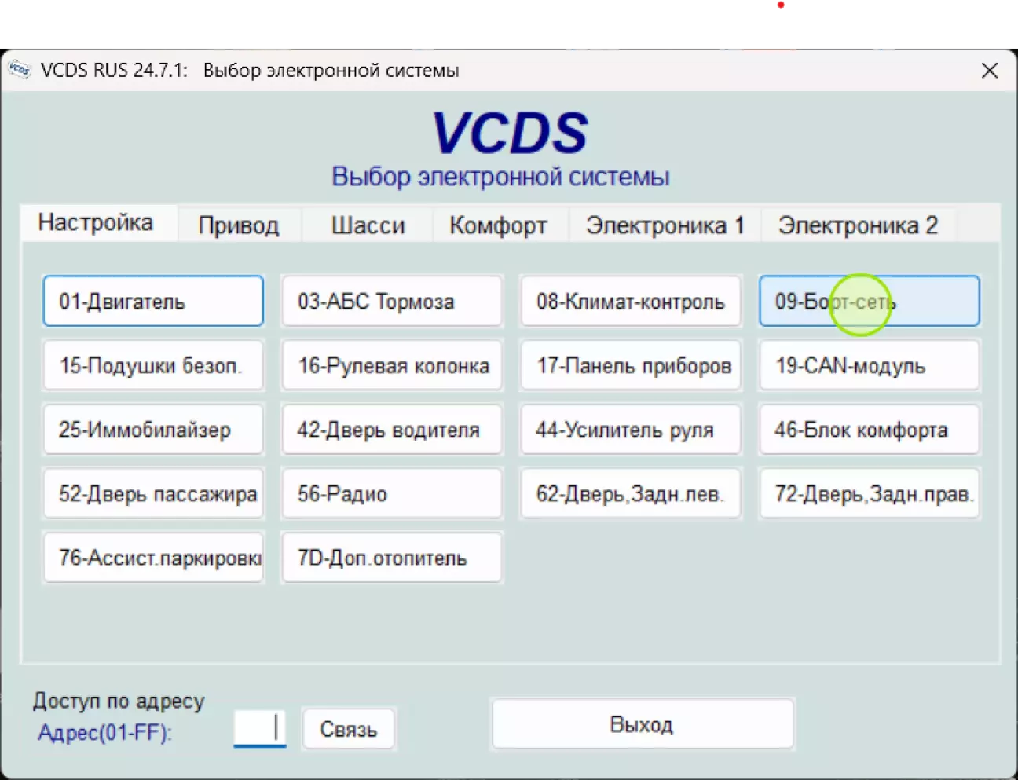Image resolution: width=1018 pixels, height=780 pixels.
Task: Switch to the Шасси tab
Action: pos(368,225)
